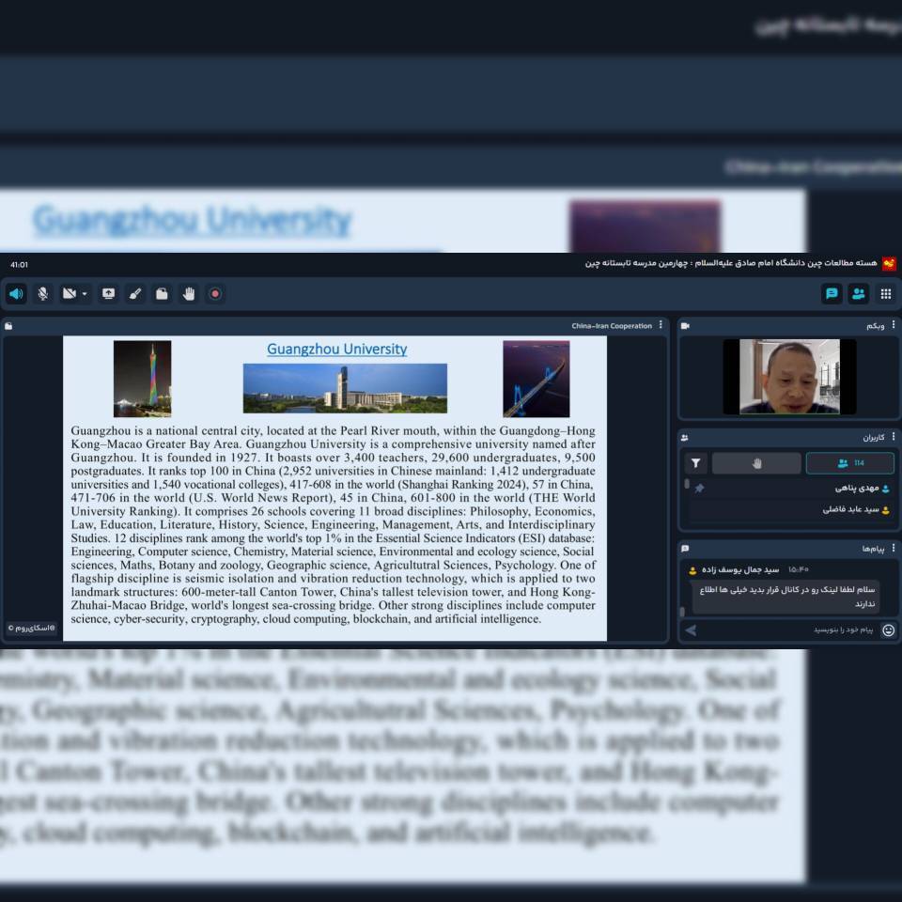902x902 pixels.
Task: Raise your hand in the toolbar
Action: tap(189, 294)
